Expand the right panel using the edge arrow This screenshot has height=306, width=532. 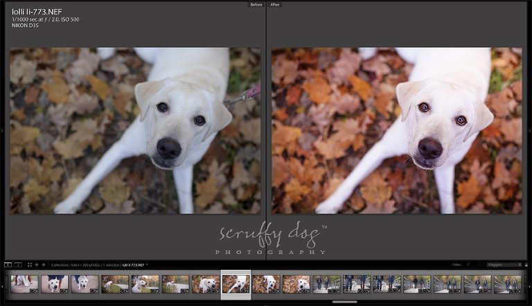(530, 130)
